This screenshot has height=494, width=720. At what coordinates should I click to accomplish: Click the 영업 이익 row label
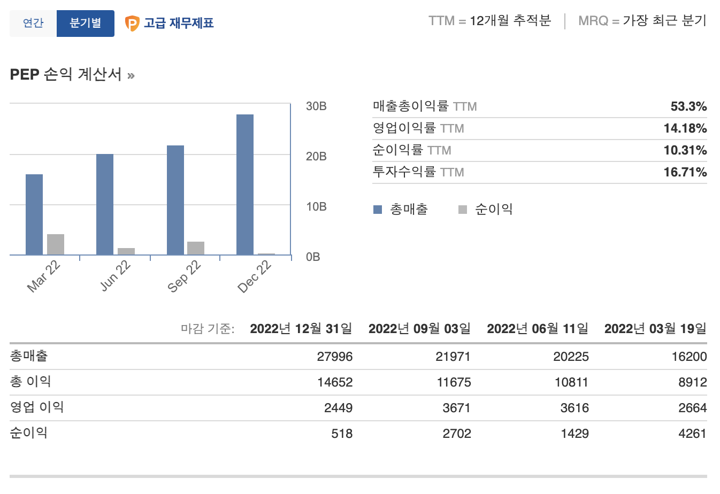37,407
